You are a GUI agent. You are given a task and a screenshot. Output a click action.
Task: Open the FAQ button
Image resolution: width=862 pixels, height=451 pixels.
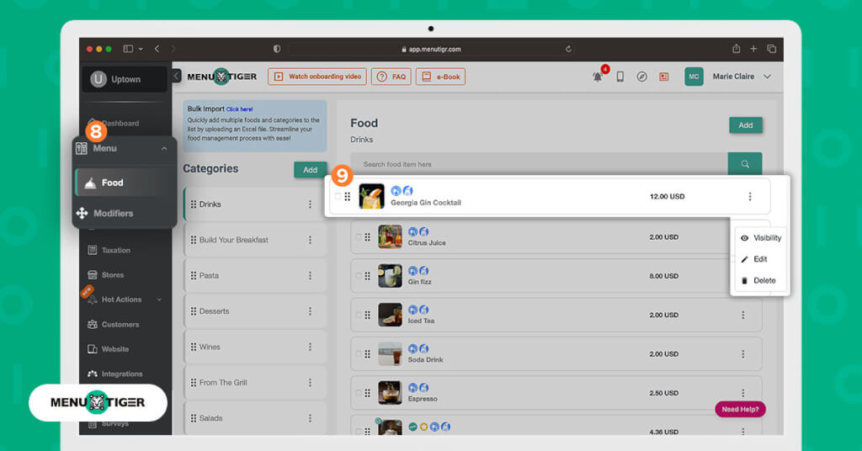(x=391, y=77)
